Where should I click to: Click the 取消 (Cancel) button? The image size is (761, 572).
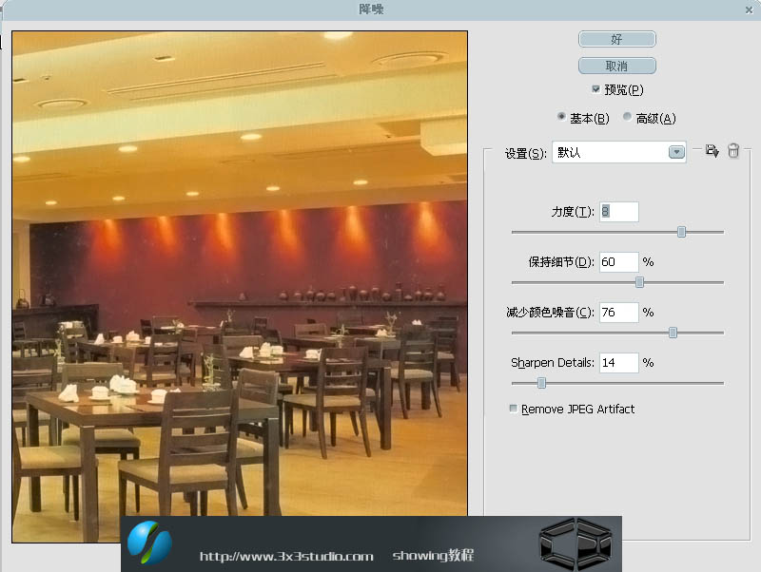coord(616,66)
